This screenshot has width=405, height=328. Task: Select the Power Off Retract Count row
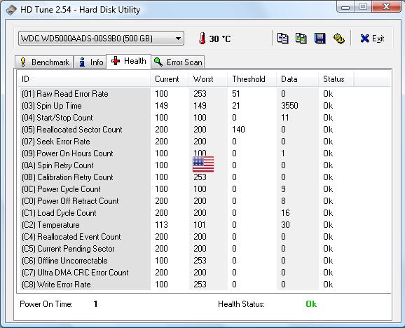(204, 201)
